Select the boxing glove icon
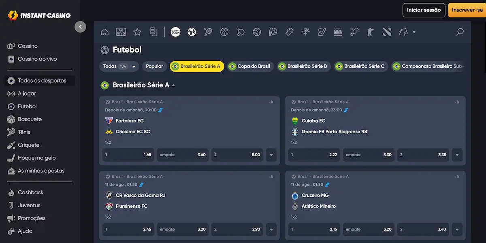The image size is (486, 243). pos(289,32)
